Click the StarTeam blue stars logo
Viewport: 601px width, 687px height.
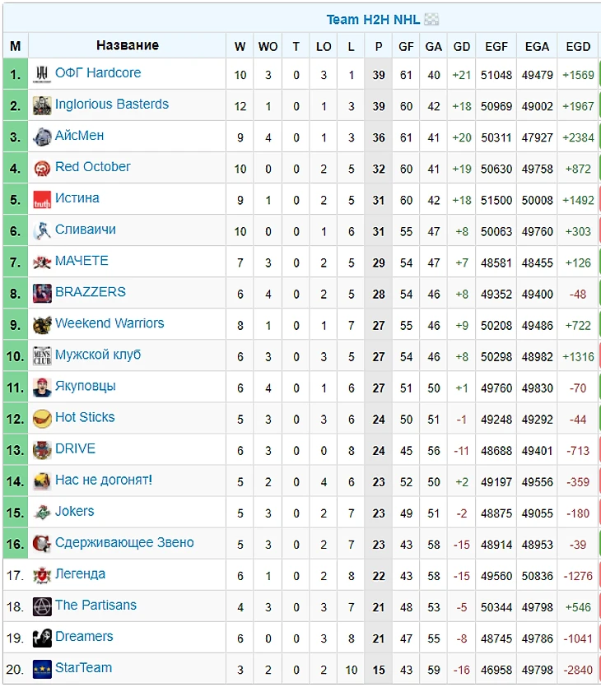coord(42,669)
